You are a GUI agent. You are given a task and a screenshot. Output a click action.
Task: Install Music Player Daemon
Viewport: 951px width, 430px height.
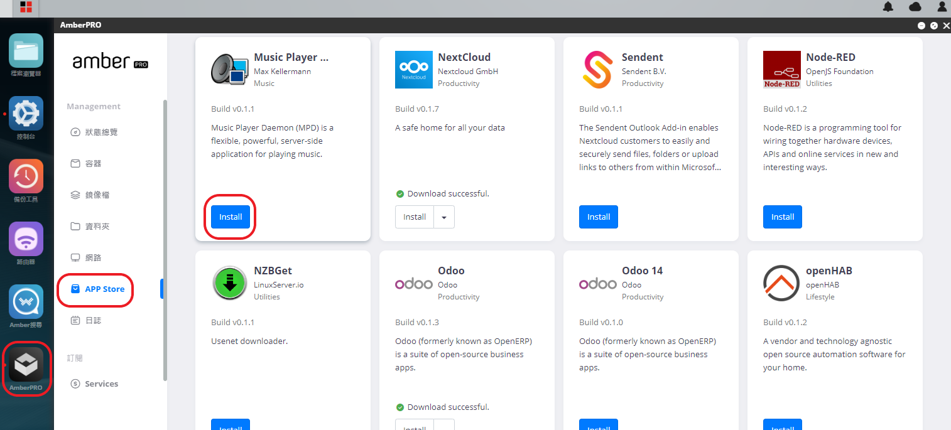pyautogui.click(x=231, y=217)
